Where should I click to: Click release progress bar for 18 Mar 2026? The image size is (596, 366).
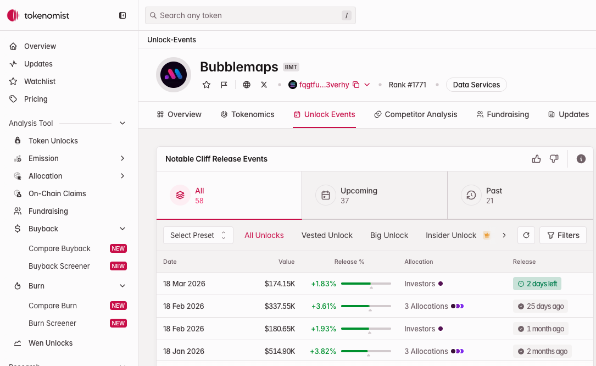(366, 284)
